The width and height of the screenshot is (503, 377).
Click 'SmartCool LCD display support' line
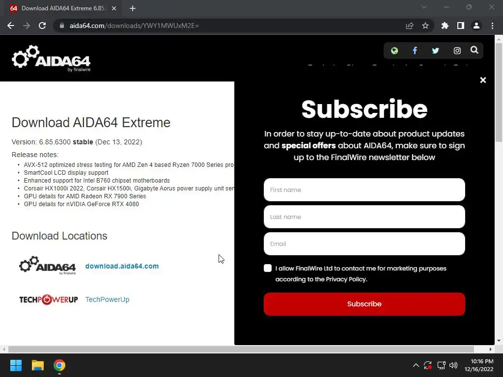coord(66,172)
